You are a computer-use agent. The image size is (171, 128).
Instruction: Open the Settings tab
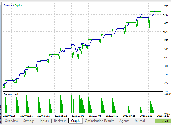[x=29, y=121]
